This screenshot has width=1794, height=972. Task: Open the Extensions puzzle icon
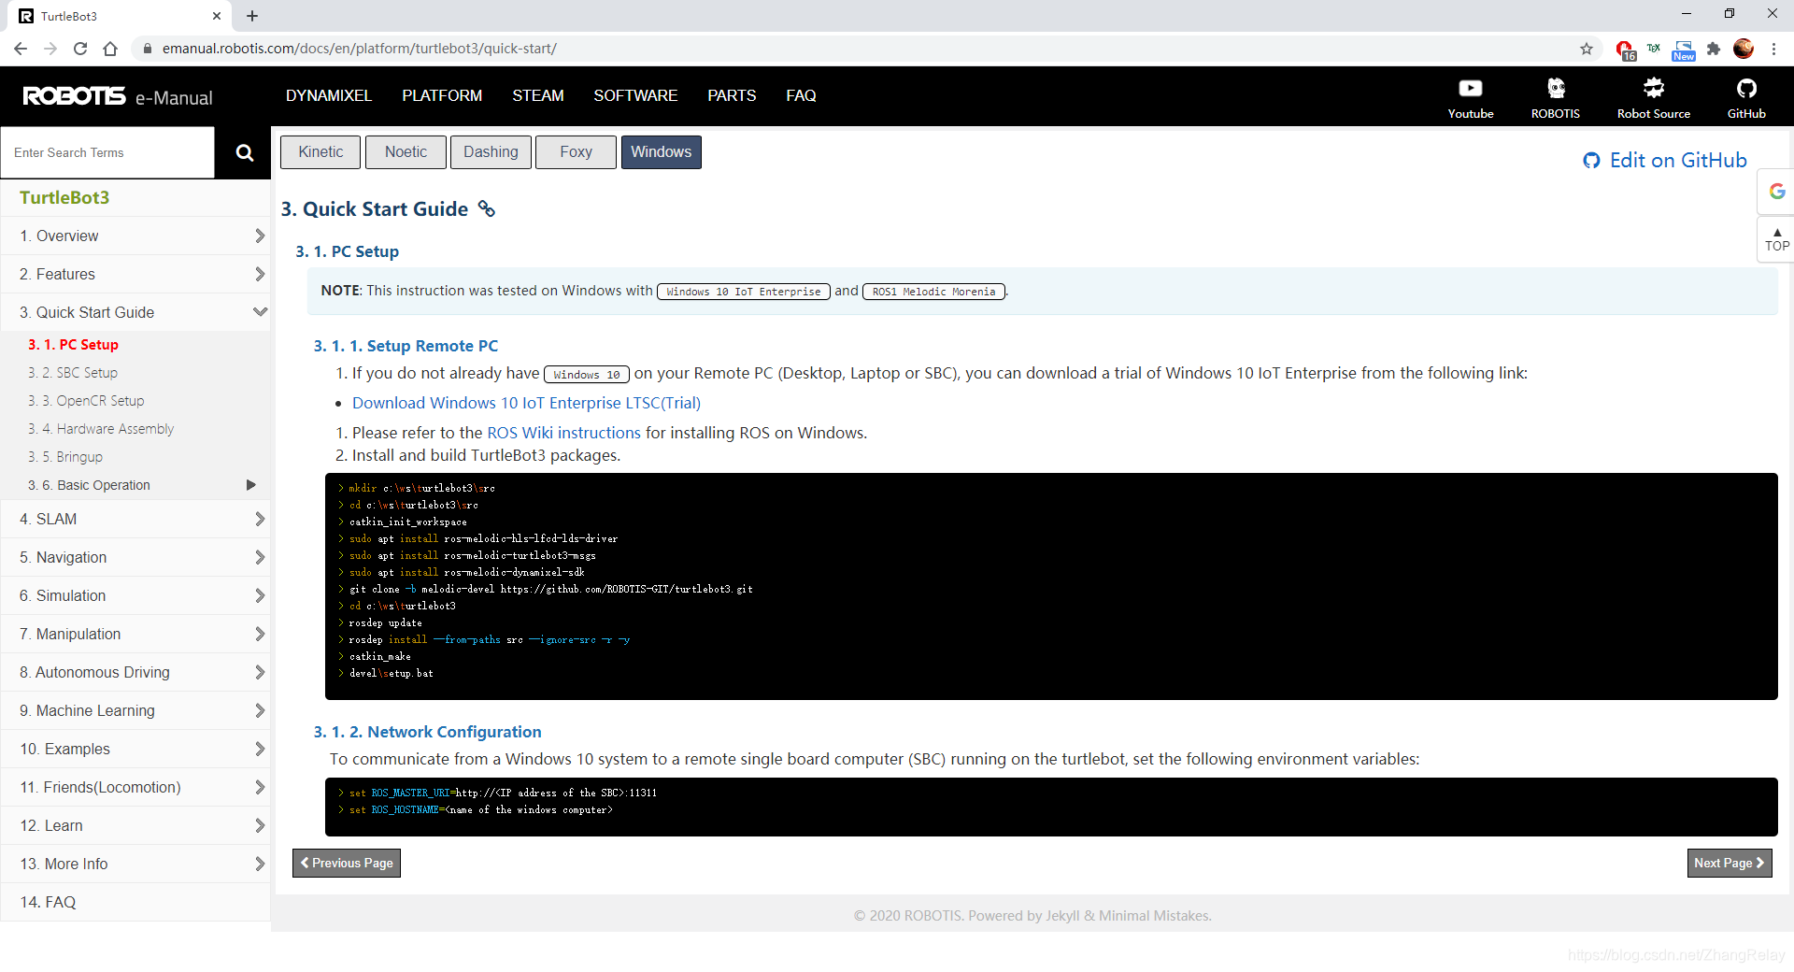1713,49
